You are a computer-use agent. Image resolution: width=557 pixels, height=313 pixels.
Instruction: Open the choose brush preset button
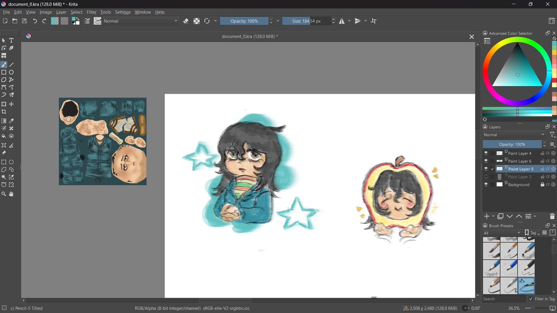click(x=97, y=21)
